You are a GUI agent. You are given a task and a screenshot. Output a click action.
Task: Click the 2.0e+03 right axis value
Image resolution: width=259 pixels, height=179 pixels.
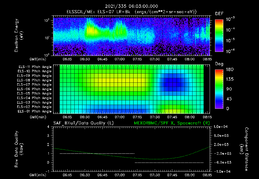(x=221, y=145)
